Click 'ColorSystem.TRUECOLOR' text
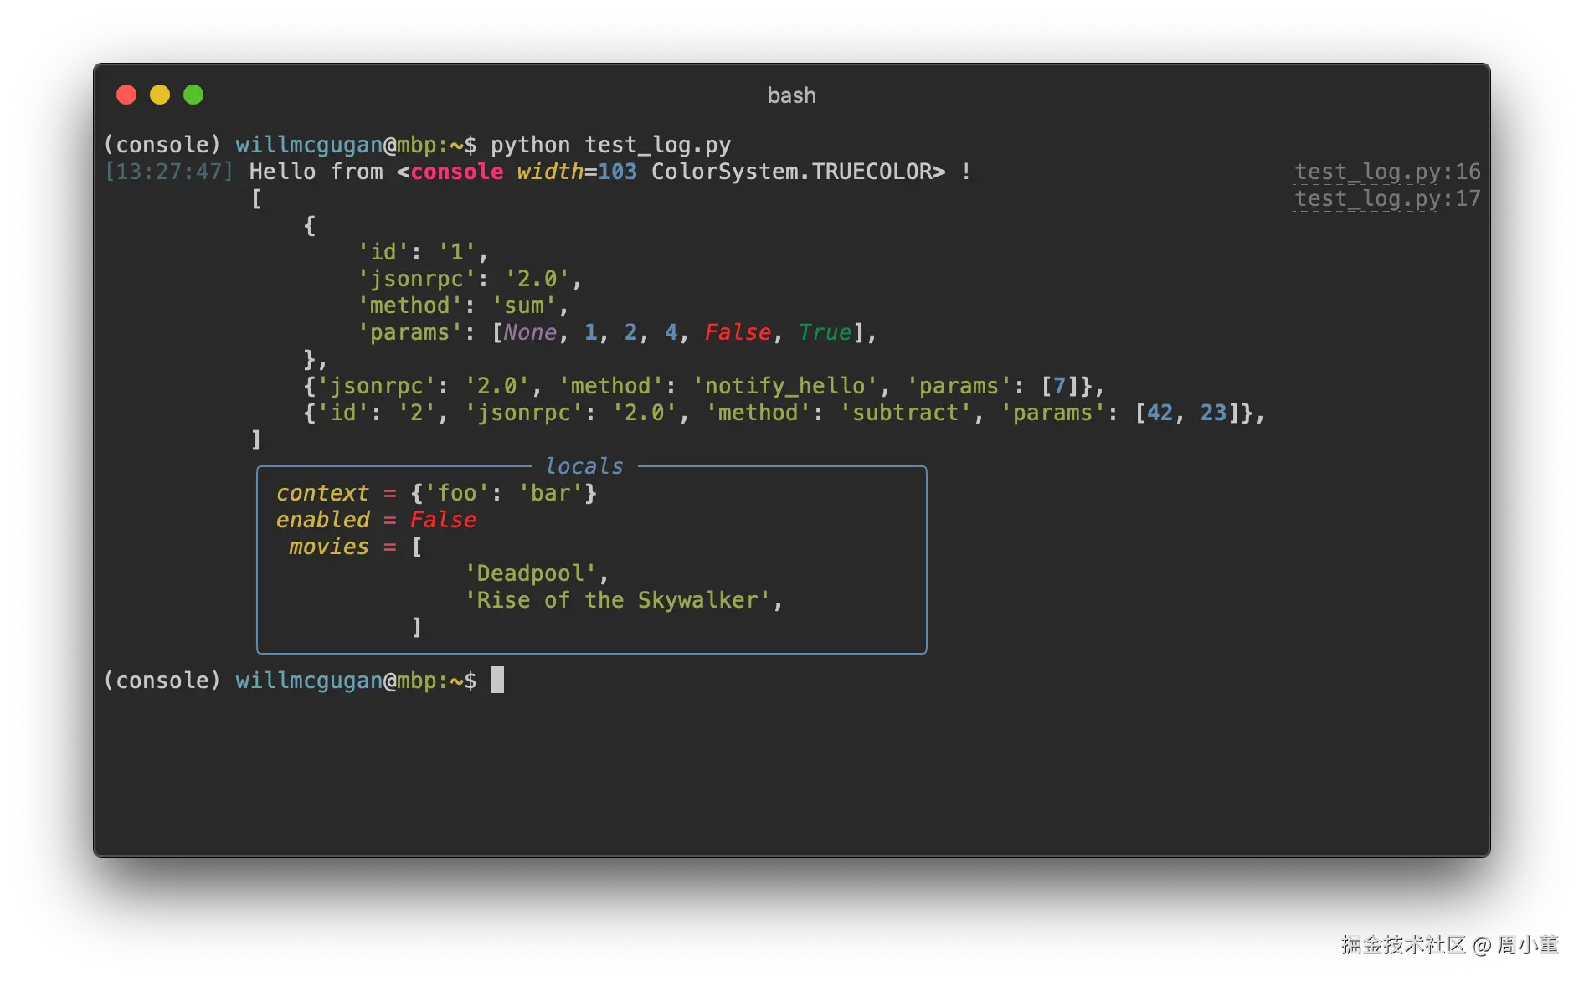The height and width of the screenshot is (981, 1584). pos(791,172)
